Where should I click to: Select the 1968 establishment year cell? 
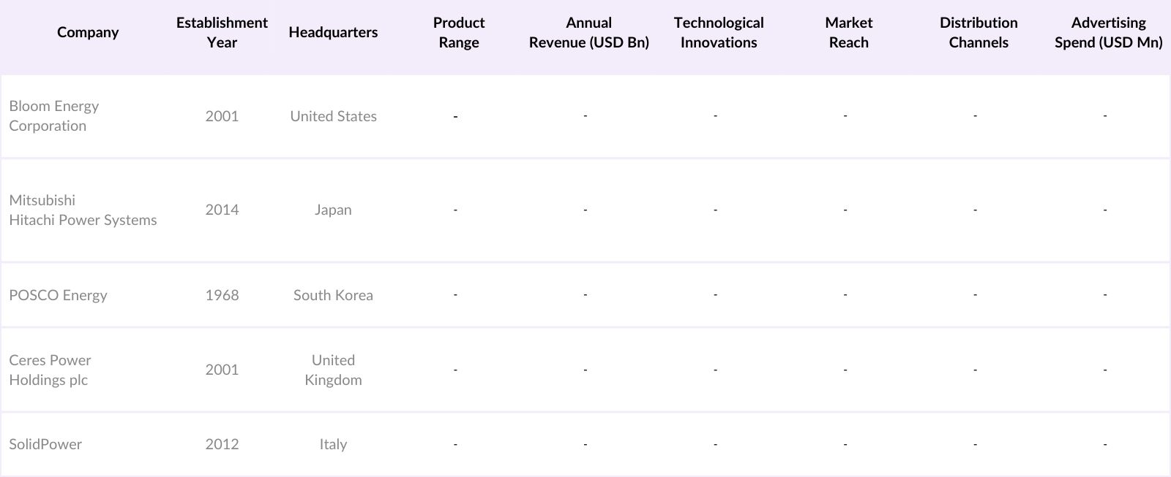click(x=222, y=295)
